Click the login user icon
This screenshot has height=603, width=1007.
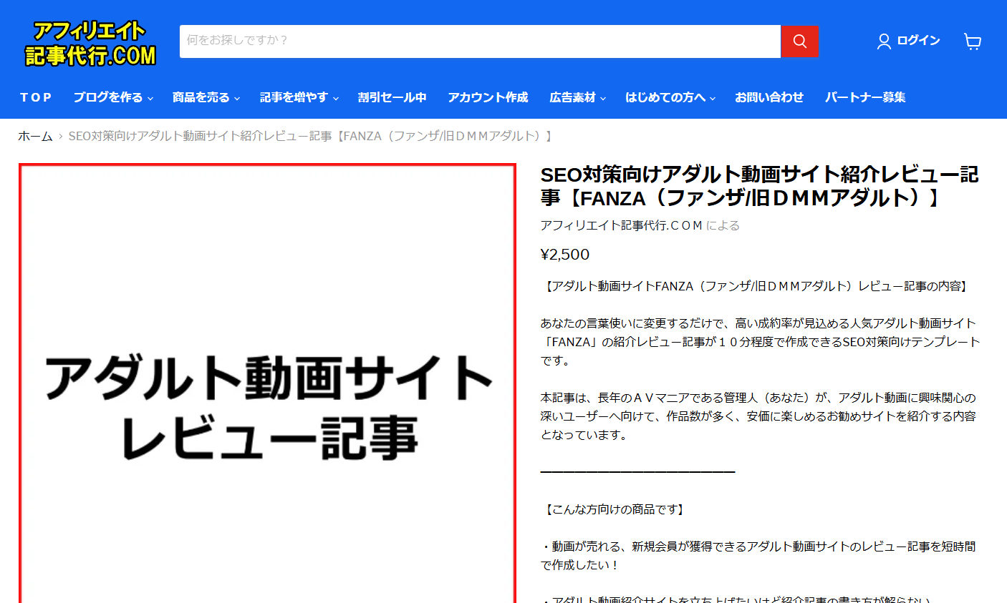[884, 41]
